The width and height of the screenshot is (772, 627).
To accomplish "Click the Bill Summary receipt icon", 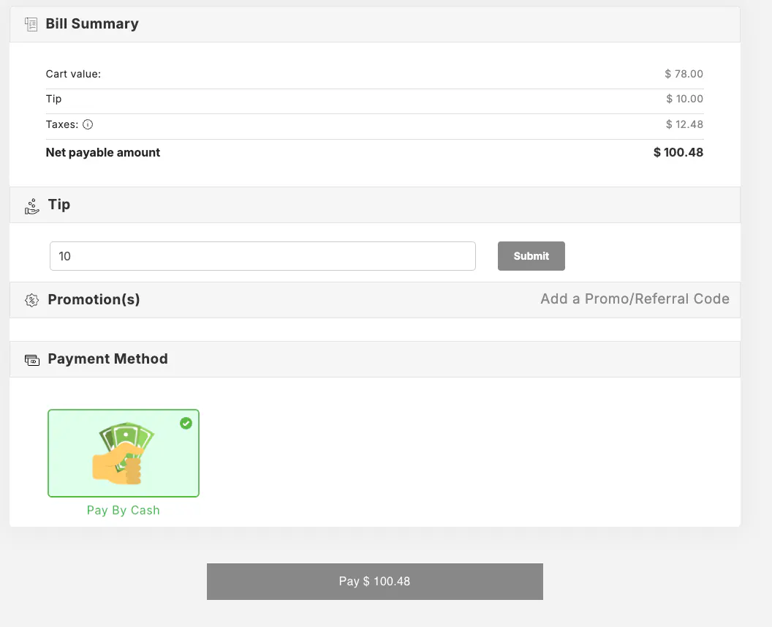I will pyautogui.click(x=31, y=24).
